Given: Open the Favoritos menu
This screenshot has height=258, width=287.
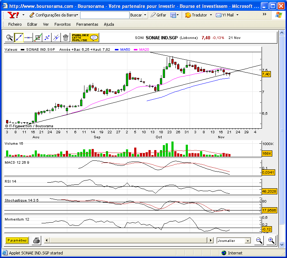Looking at the screenshot, I should pyautogui.click(x=62, y=24).
